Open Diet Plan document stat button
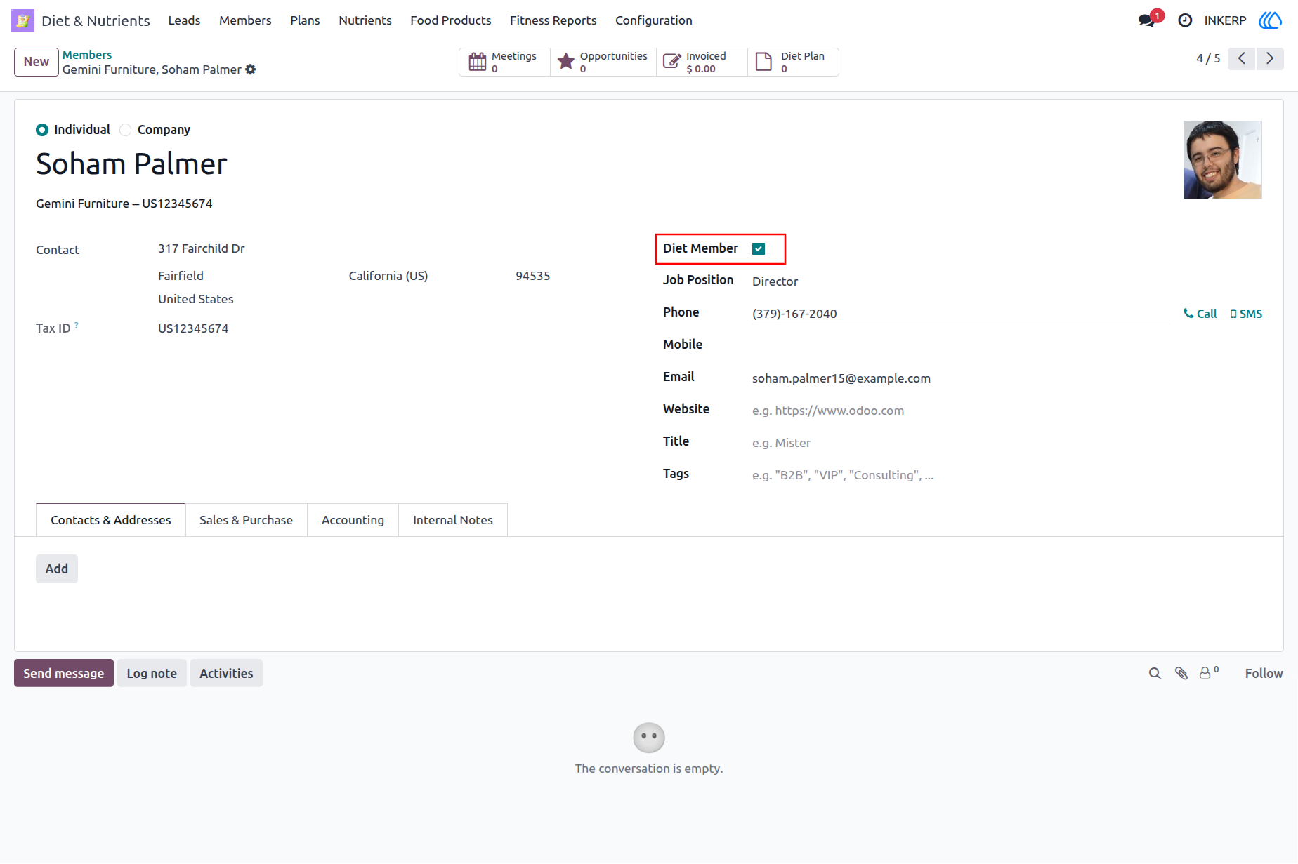Screen dimensions: 1298x864 (x=793, y=62)
